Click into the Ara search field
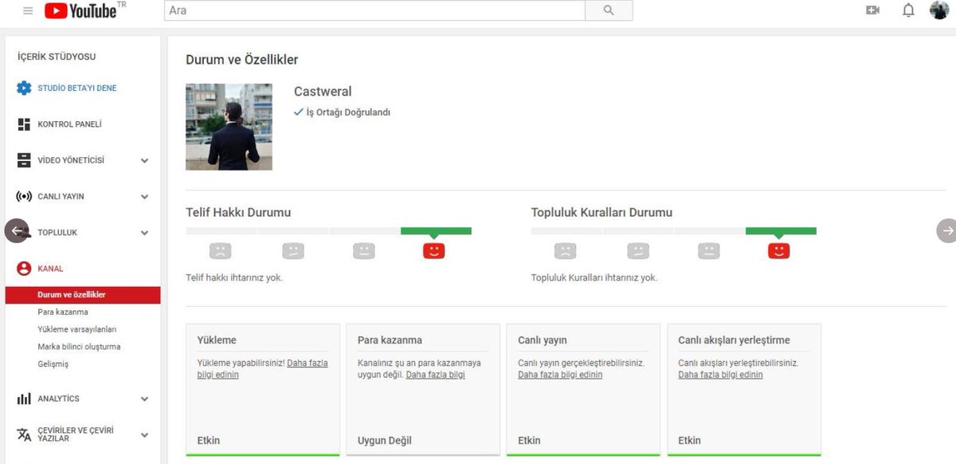The height and width of the screenshot is (464, 956). pyautogui.click(x=374, y=10)
